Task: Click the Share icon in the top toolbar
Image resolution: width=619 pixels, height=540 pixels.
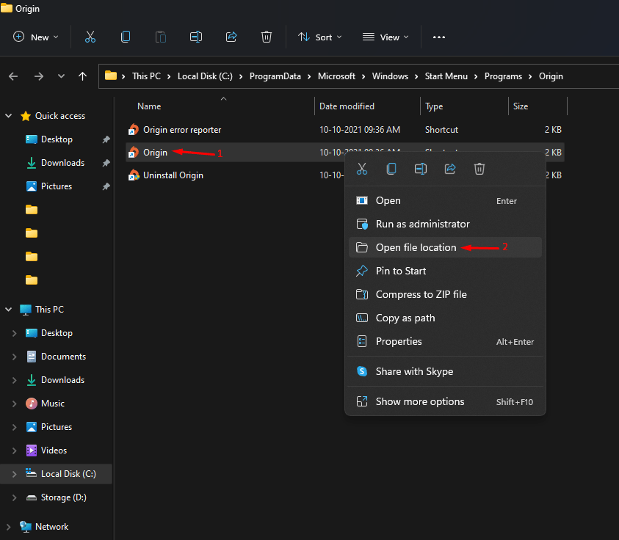Action: point(231,37)
